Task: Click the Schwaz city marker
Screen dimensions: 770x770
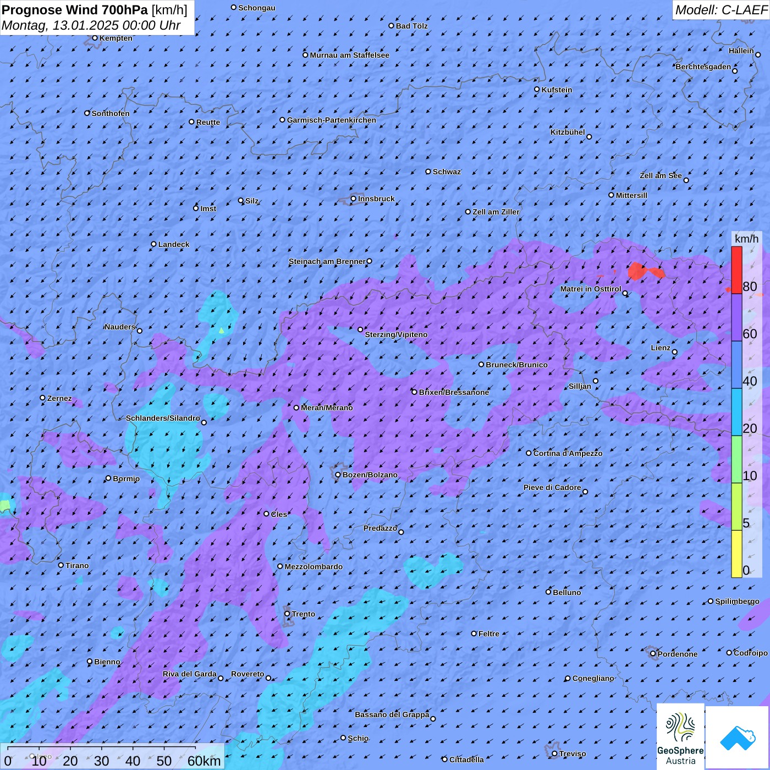Action: pos(428,172)
